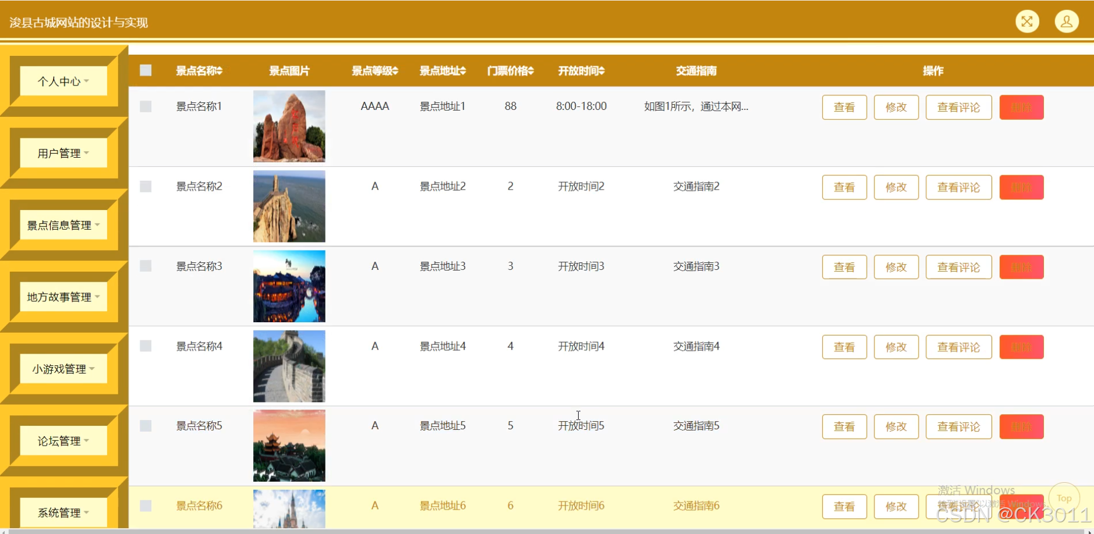This screenshot has height=534, width=1094.
Task: Expand the 用户管理 sidebar menu
Action: tap(63, 153)
